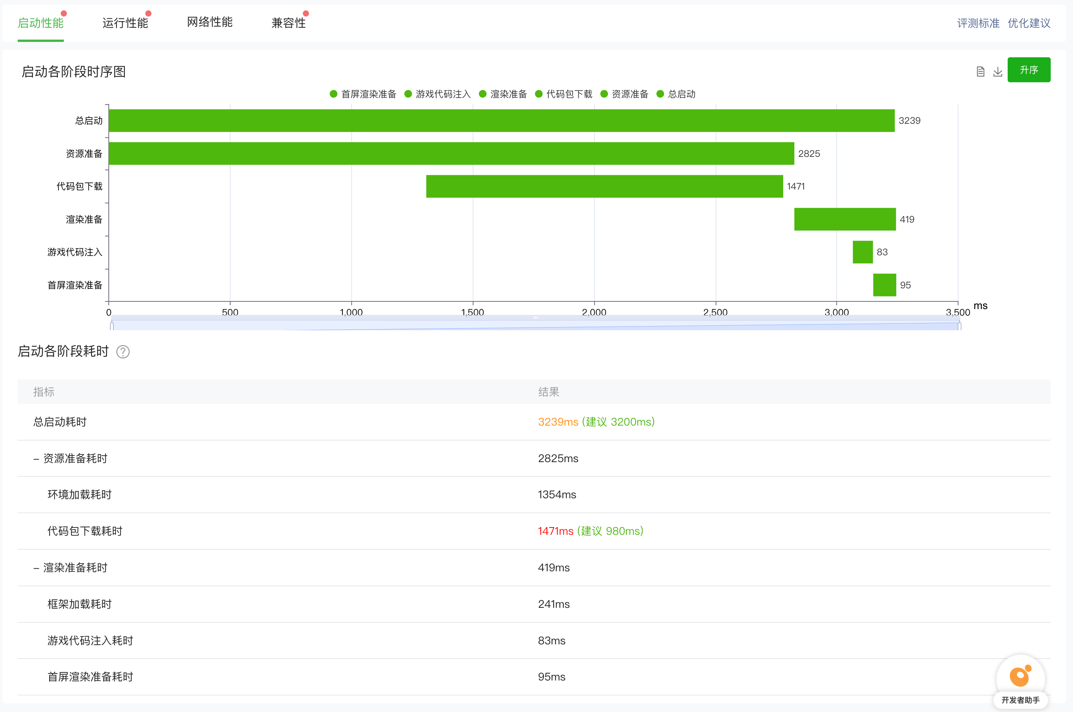Switch to the 运行性能 tab

[x=125, y=23]
